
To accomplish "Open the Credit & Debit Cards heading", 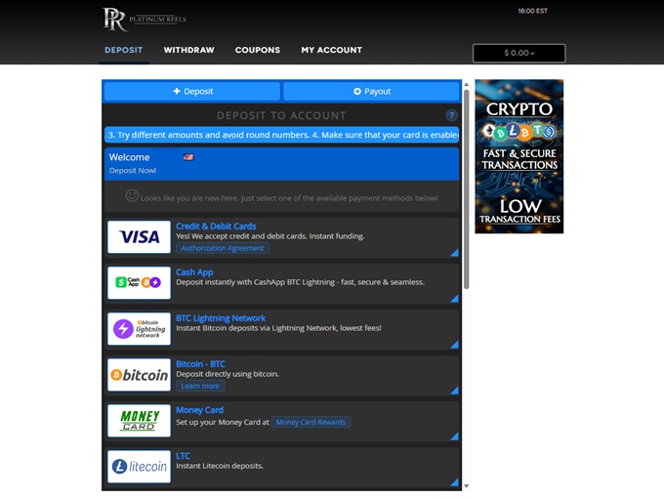I will (x=216, y=227).
